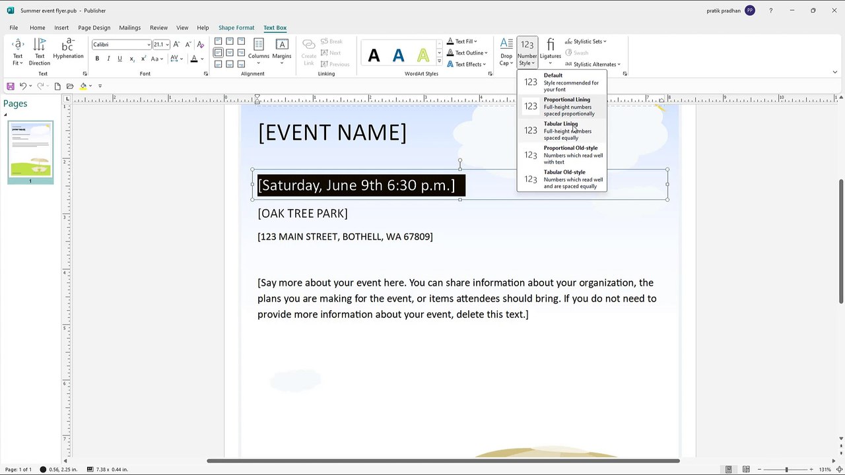Open the help question mark
The image size is (845, 475).
click(x=770, y=11)
